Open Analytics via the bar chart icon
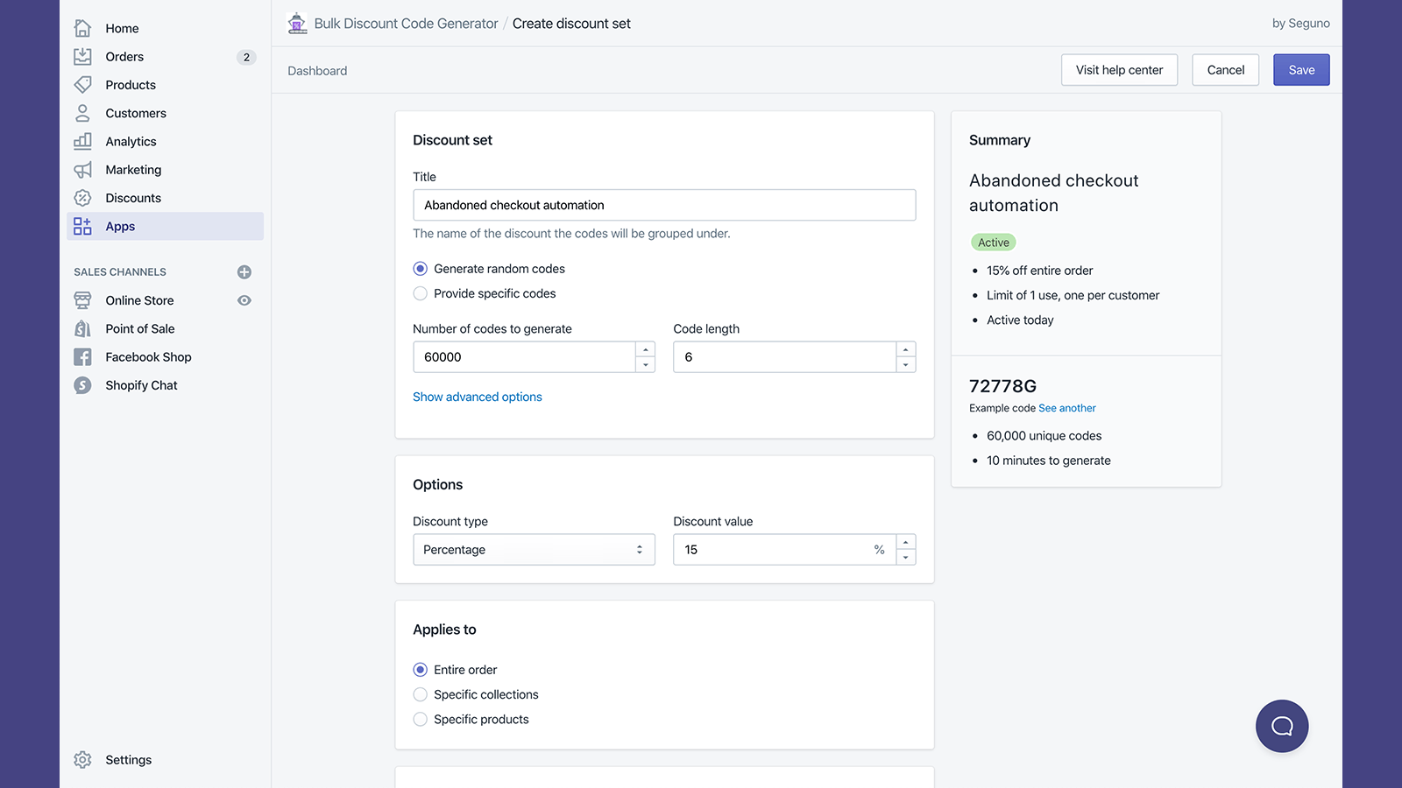Image resolution: width=1402 pixels, height=788 pixels. click(82, 141)
